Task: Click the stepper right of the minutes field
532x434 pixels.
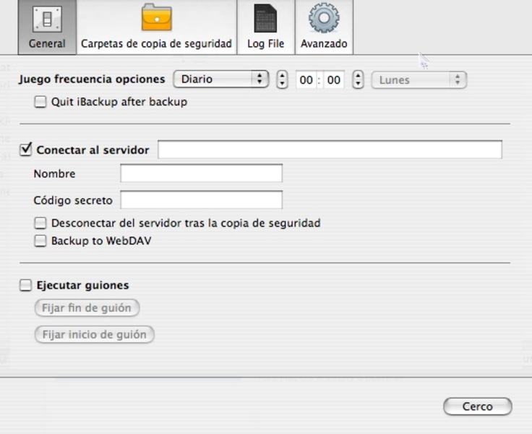Action: [358, 80]
